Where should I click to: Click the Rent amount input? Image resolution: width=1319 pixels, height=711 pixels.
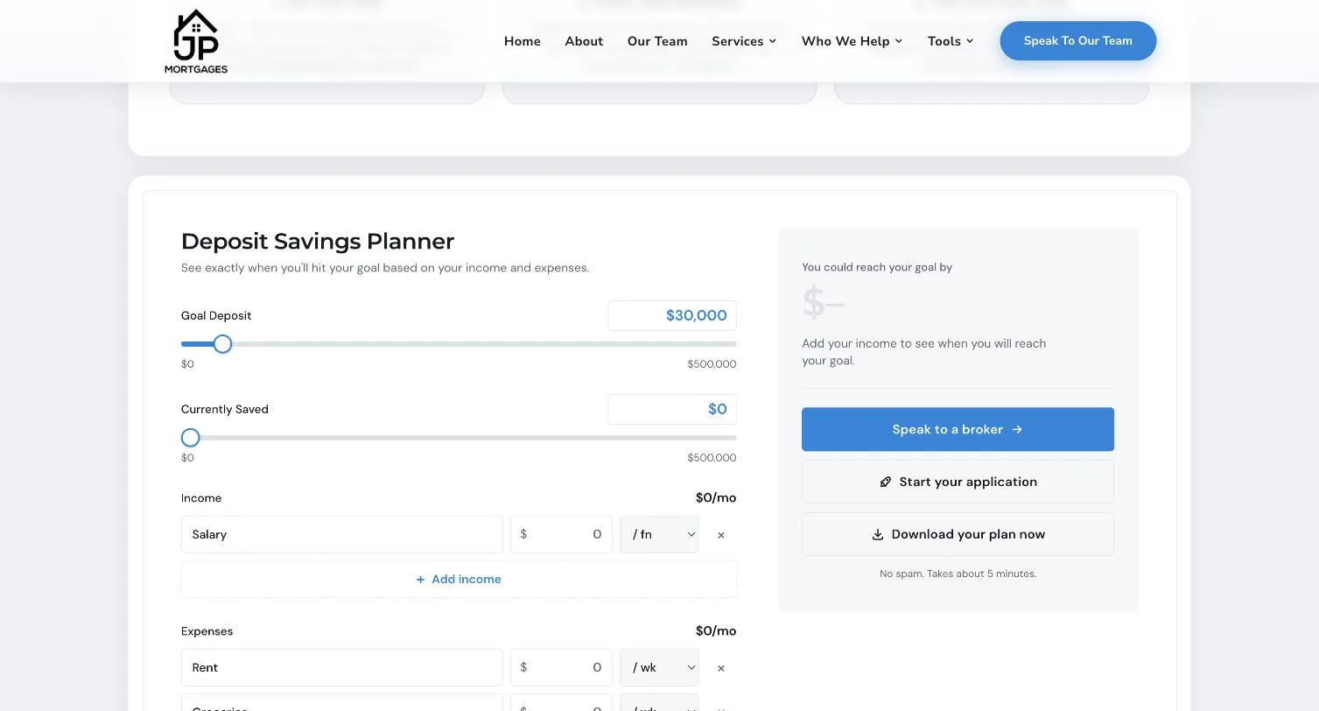pyautogui.click(x=561, y=667)
